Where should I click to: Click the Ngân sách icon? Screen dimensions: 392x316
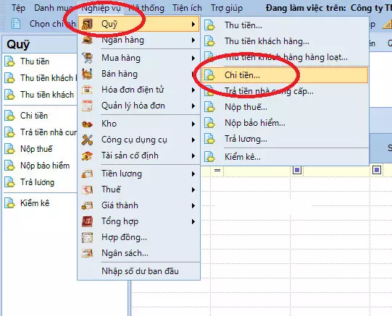pos(87,253)
